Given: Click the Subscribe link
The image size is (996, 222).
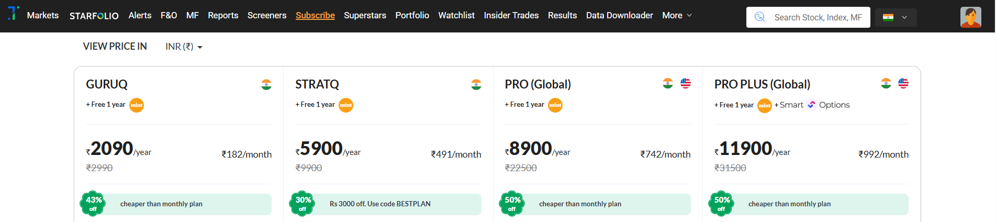Looking at the screenshot, I should (315, 16).
